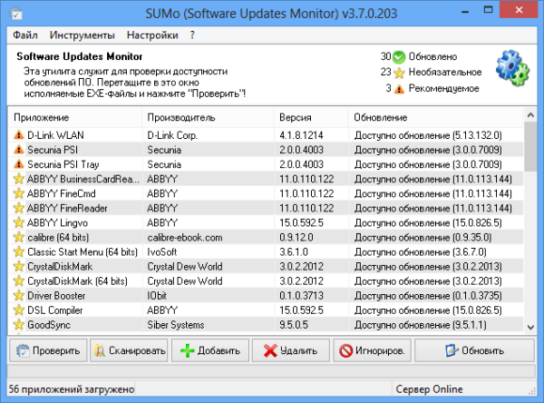Image resolution: width=544 pixels, height=403 pixels.
Task: Click the green checkmark Обновлено icon
Action: 399,57
